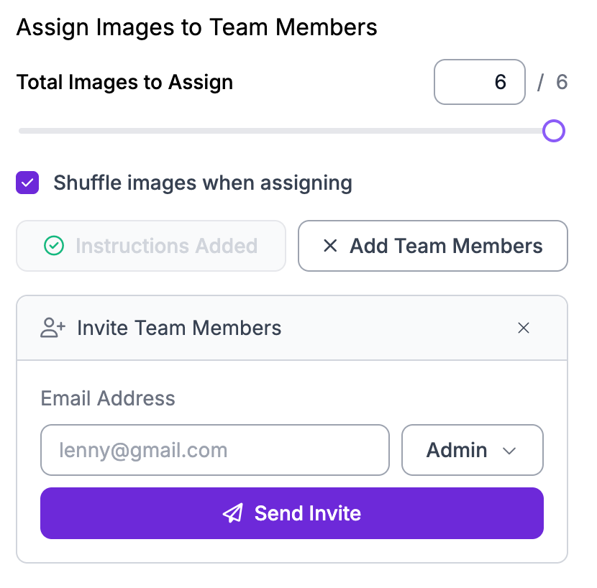The image size is (597, 588).
Task: Open the Admin role dropdown
Action: (x=472, y=450)
